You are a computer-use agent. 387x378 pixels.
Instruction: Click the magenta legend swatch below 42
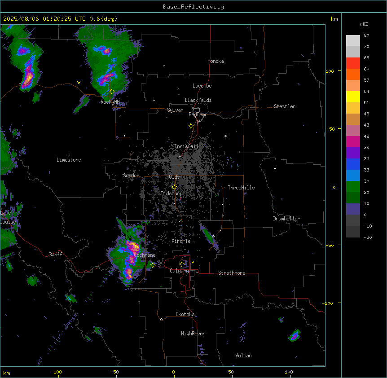coord(353,141)
